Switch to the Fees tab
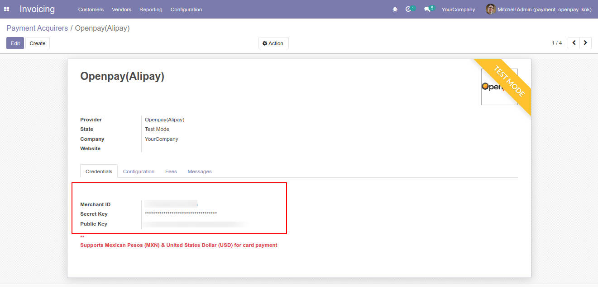The width and height of the screenshot is (598, 287). pyautogui.click(x=171, y=171)
